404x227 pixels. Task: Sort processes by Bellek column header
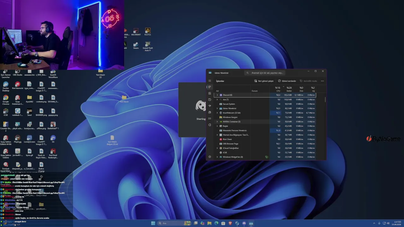point(289,89)
